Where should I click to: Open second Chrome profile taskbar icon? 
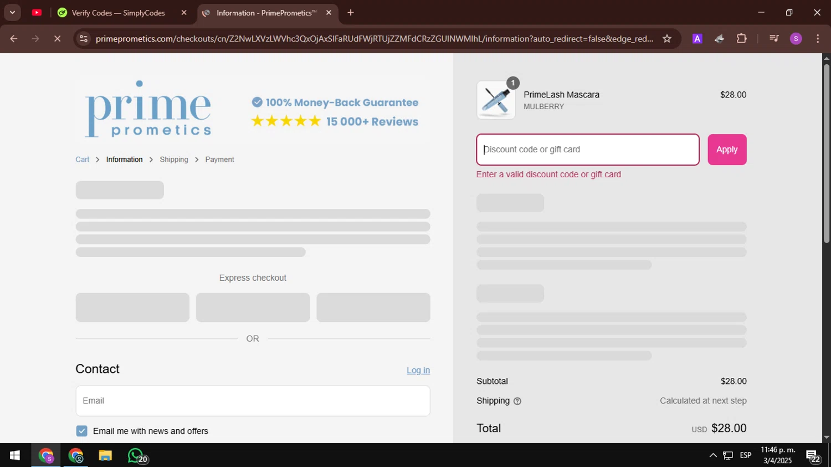(75, 455)
